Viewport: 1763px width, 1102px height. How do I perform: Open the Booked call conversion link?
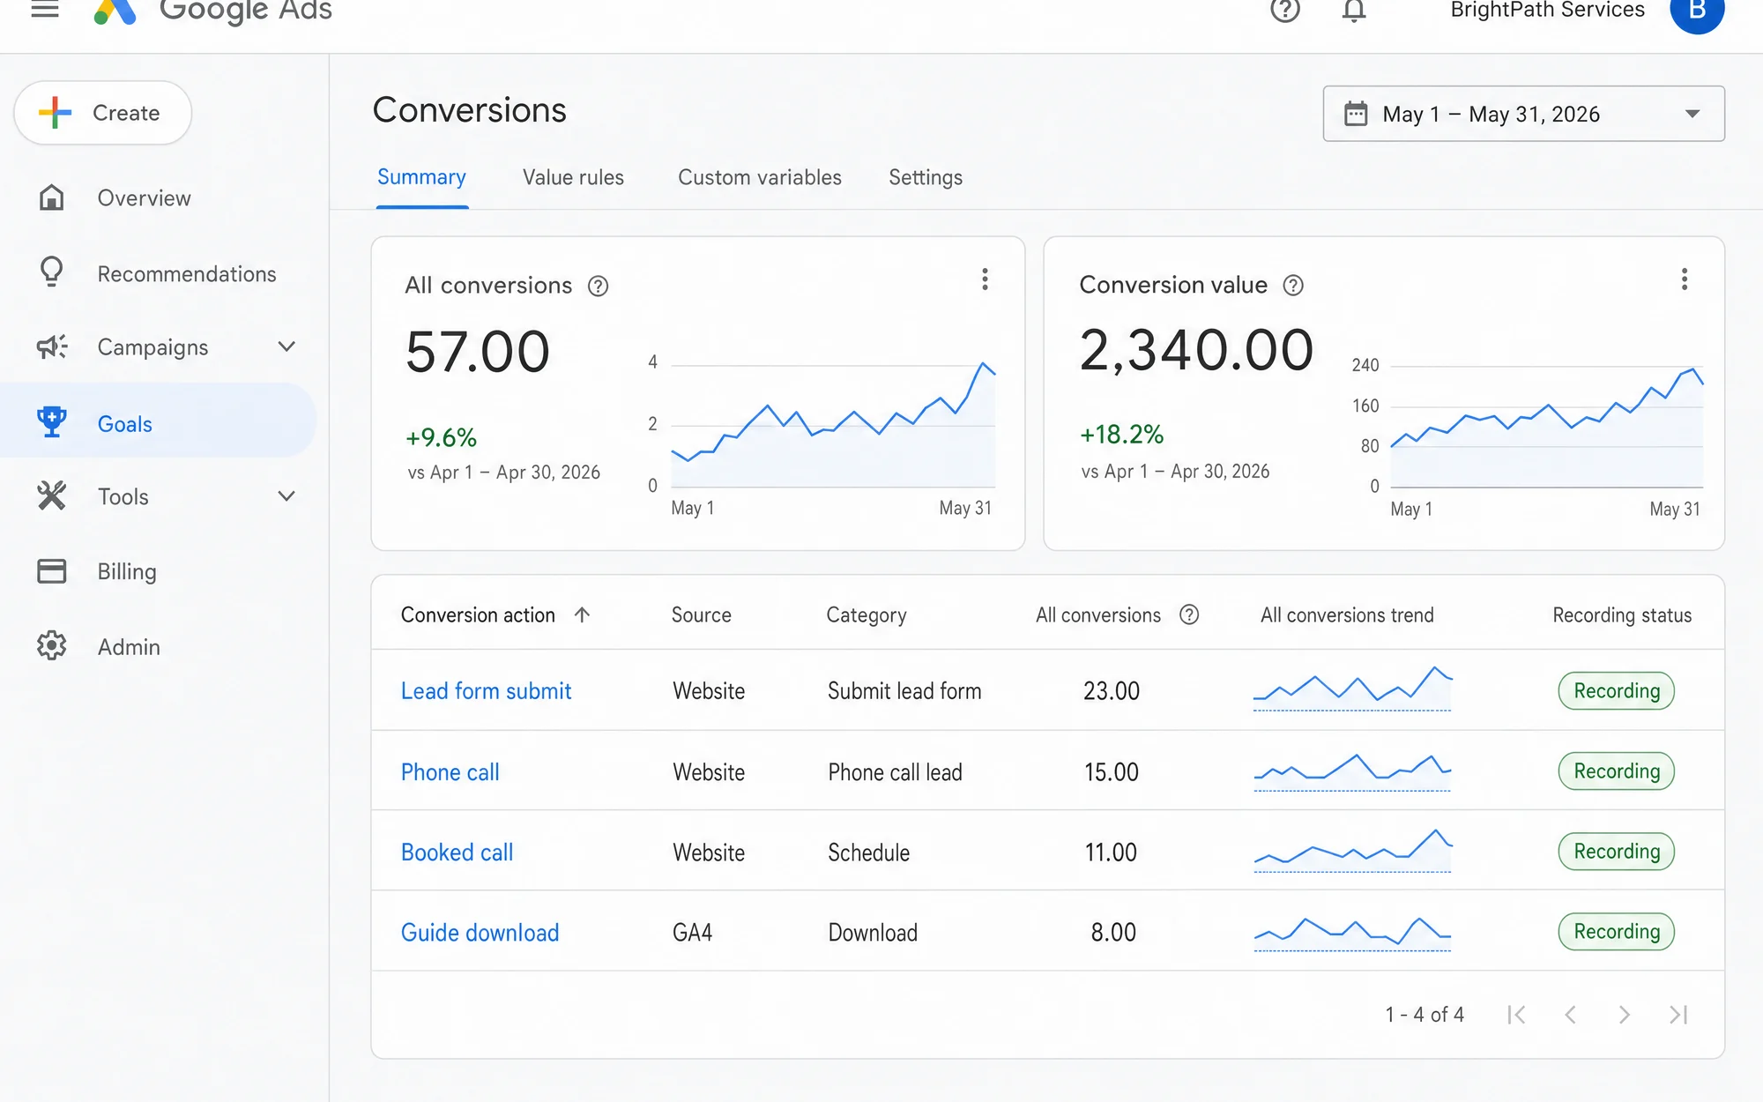(457, 853)
